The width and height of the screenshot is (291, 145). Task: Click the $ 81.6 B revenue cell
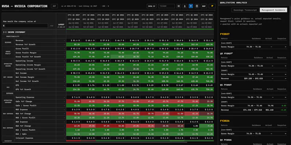[x=73, y=40]
